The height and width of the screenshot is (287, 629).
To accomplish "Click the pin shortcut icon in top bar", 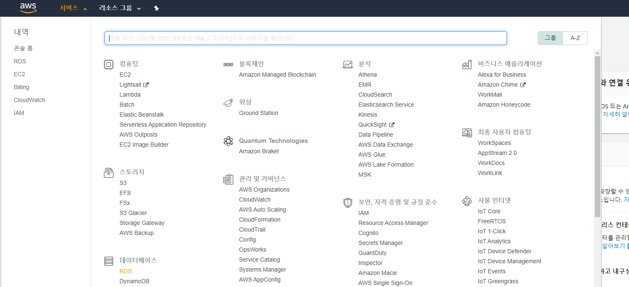I will (x=157, y=8).
